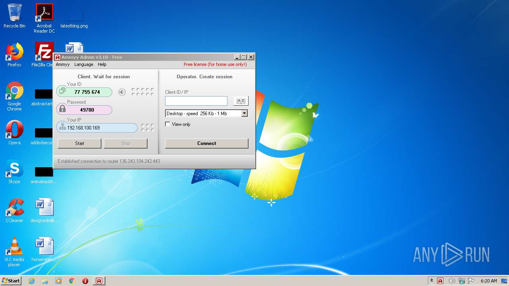The width and height of the screenshot is (509, 286).
Task: Open Opera desktop shortcut
Action: click(x=14, y=133)
